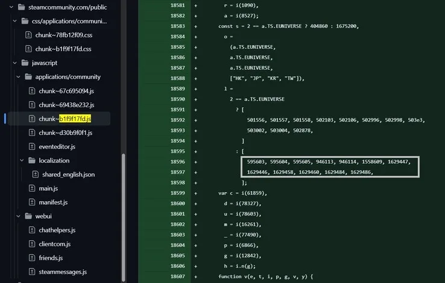Click the steamcommunity.com/public folder icon
This screenshot has height=283, width=445.
[x=21, y=7]
